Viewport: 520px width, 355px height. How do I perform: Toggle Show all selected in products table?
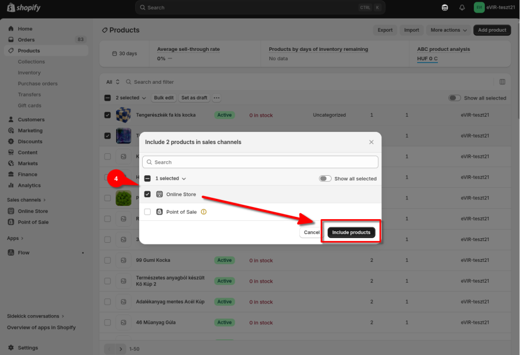tap(454, 98)
